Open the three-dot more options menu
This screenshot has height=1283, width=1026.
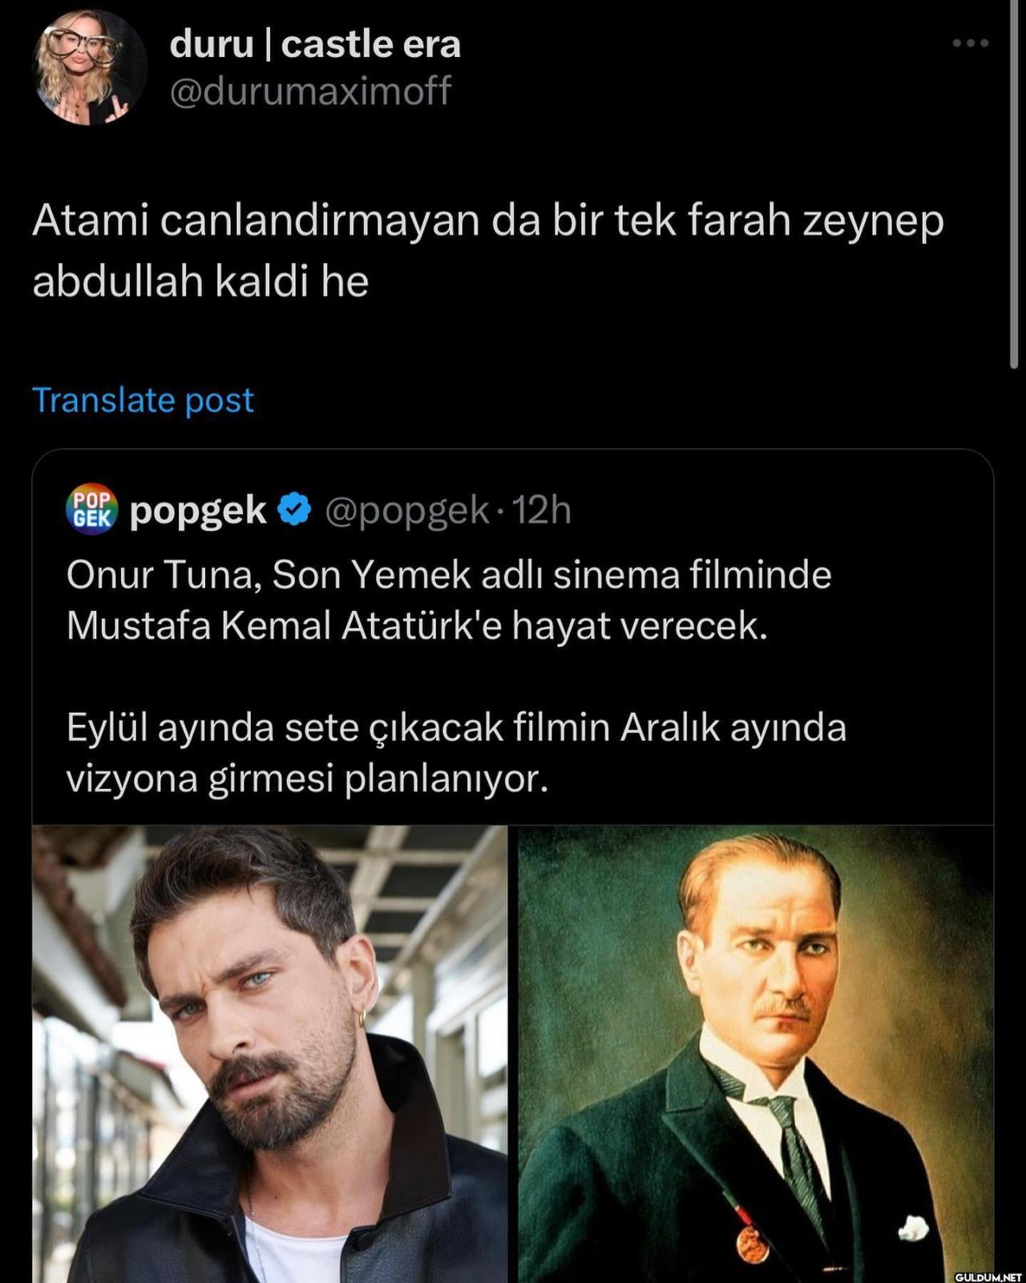point(971,43)
